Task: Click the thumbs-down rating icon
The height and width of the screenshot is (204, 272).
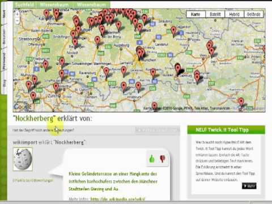Action: tap(162, 159)
